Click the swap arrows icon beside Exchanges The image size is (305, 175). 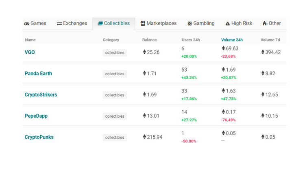click(x=59, y=24)
